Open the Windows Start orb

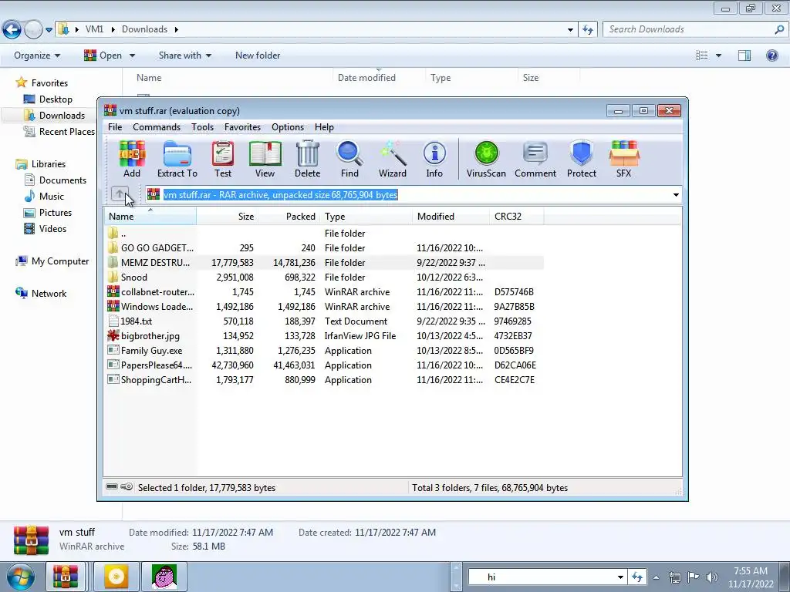click(20, 577)
